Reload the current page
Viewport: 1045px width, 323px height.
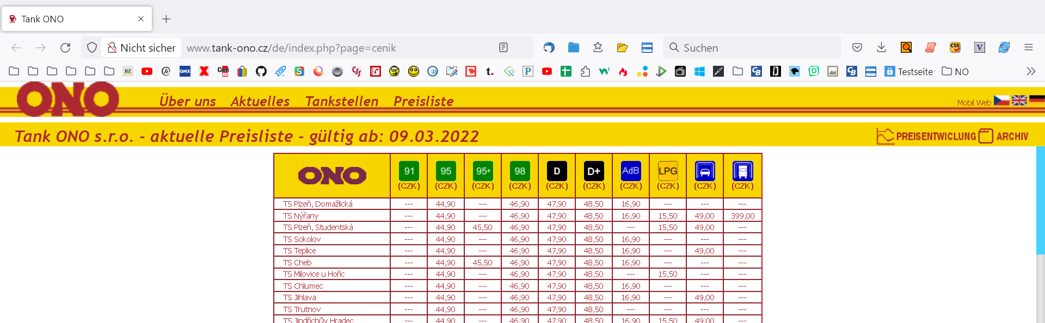65,48
